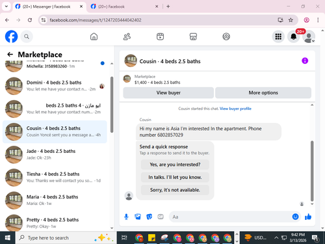Send quick reply In talks. I'll let you know.
The height and width of the screenshot is (244, 325).
[x=175, y=177]
